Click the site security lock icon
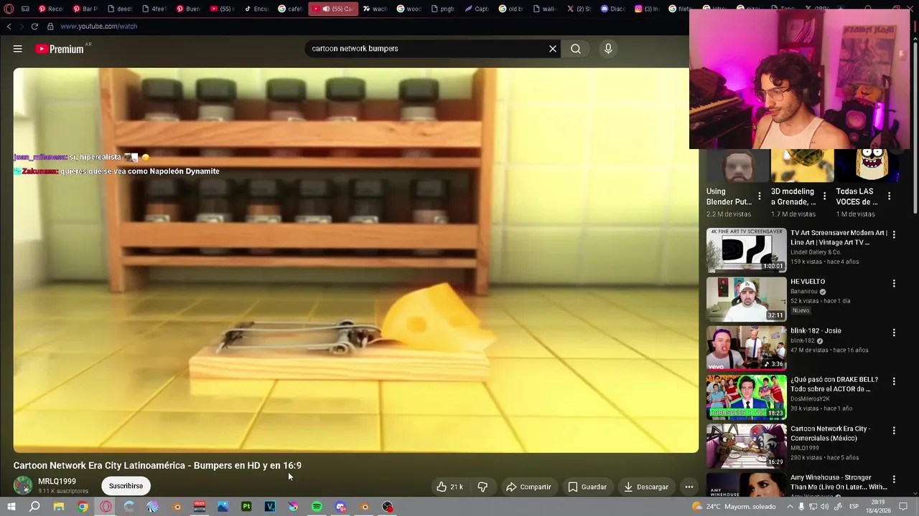The image size is (919, 516). 50,27
